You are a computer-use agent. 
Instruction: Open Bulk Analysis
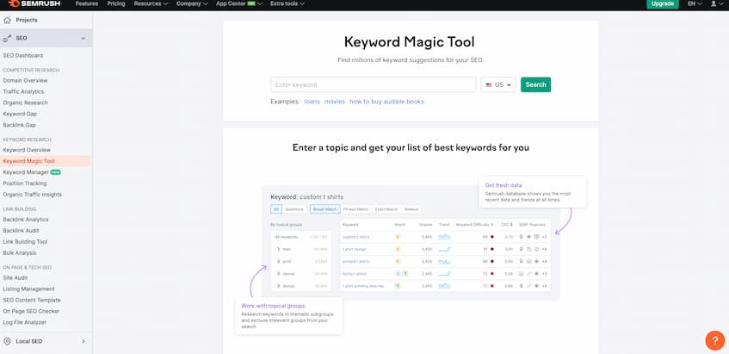20,253
